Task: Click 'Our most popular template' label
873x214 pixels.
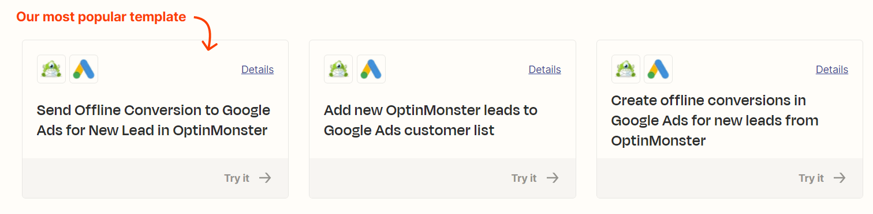Action: pyautogui.click(x=101, y=17)
